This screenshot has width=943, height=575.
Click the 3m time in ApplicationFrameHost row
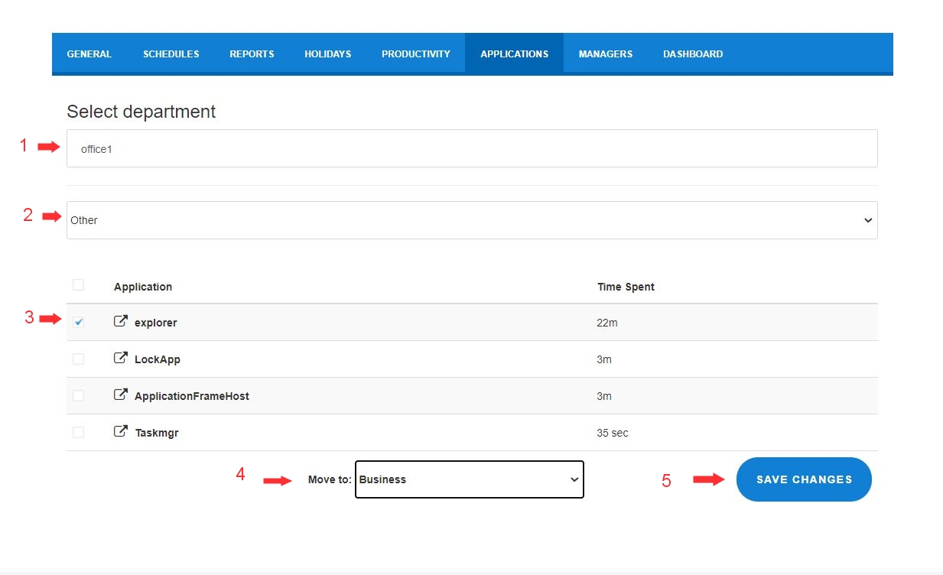point(604,396)
